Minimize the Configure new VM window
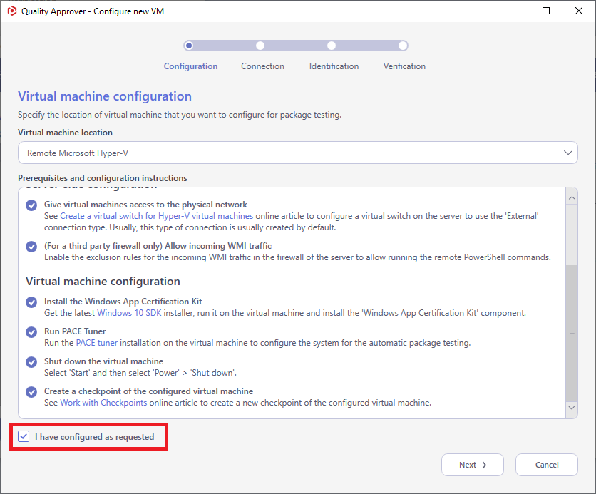The width and height of the screenshot is (596, 494). click(x=514, y=11)
